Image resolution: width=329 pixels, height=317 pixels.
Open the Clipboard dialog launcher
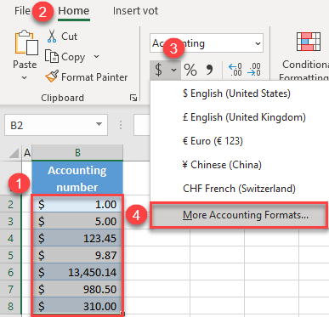[133, 98]
